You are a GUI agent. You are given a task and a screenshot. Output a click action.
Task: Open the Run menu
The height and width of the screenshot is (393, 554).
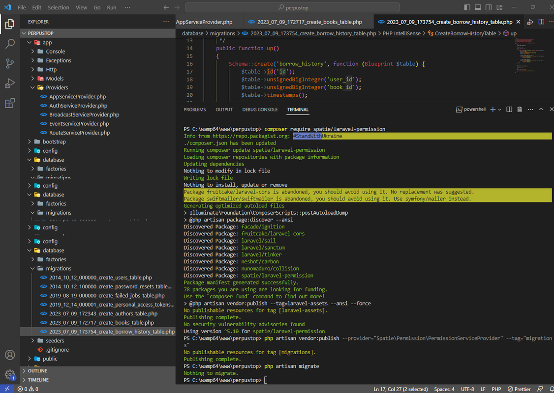(112, 7)
